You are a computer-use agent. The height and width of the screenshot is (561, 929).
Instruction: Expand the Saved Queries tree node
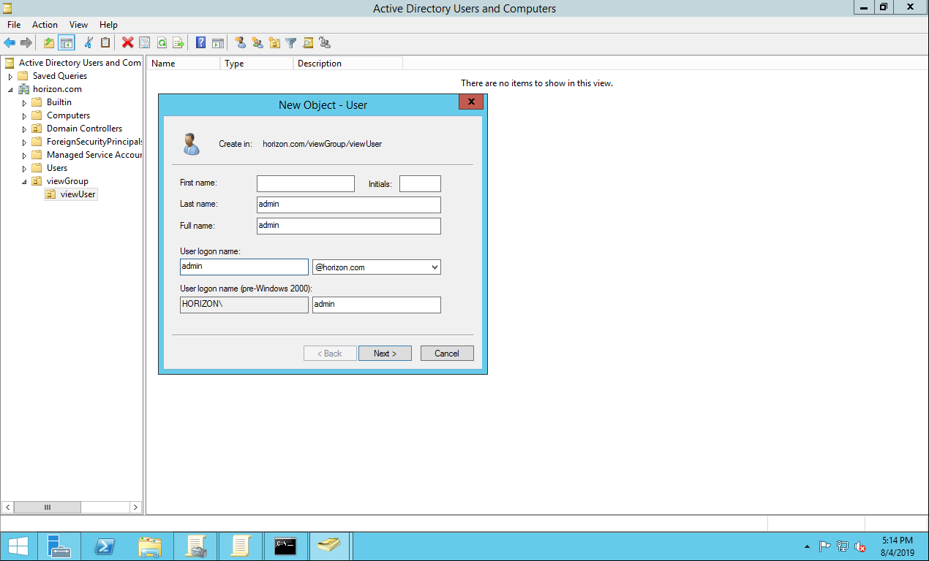11,76
